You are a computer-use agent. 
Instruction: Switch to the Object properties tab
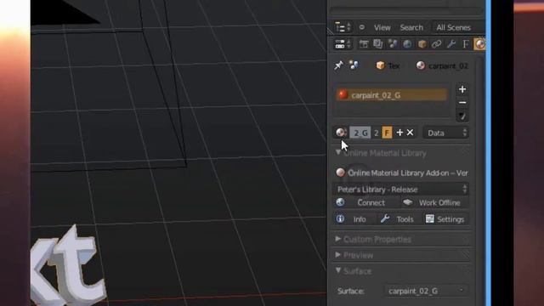422,44
